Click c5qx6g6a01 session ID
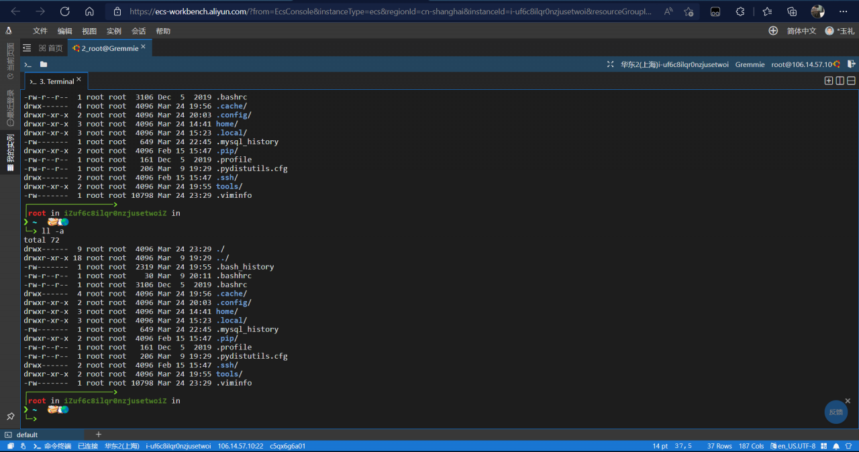The image size is (859, 452). 287,446
